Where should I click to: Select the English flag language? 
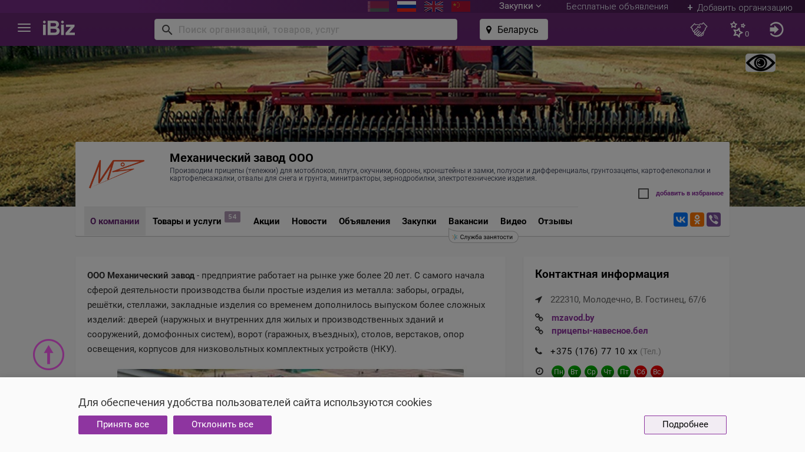pos(434,6)
